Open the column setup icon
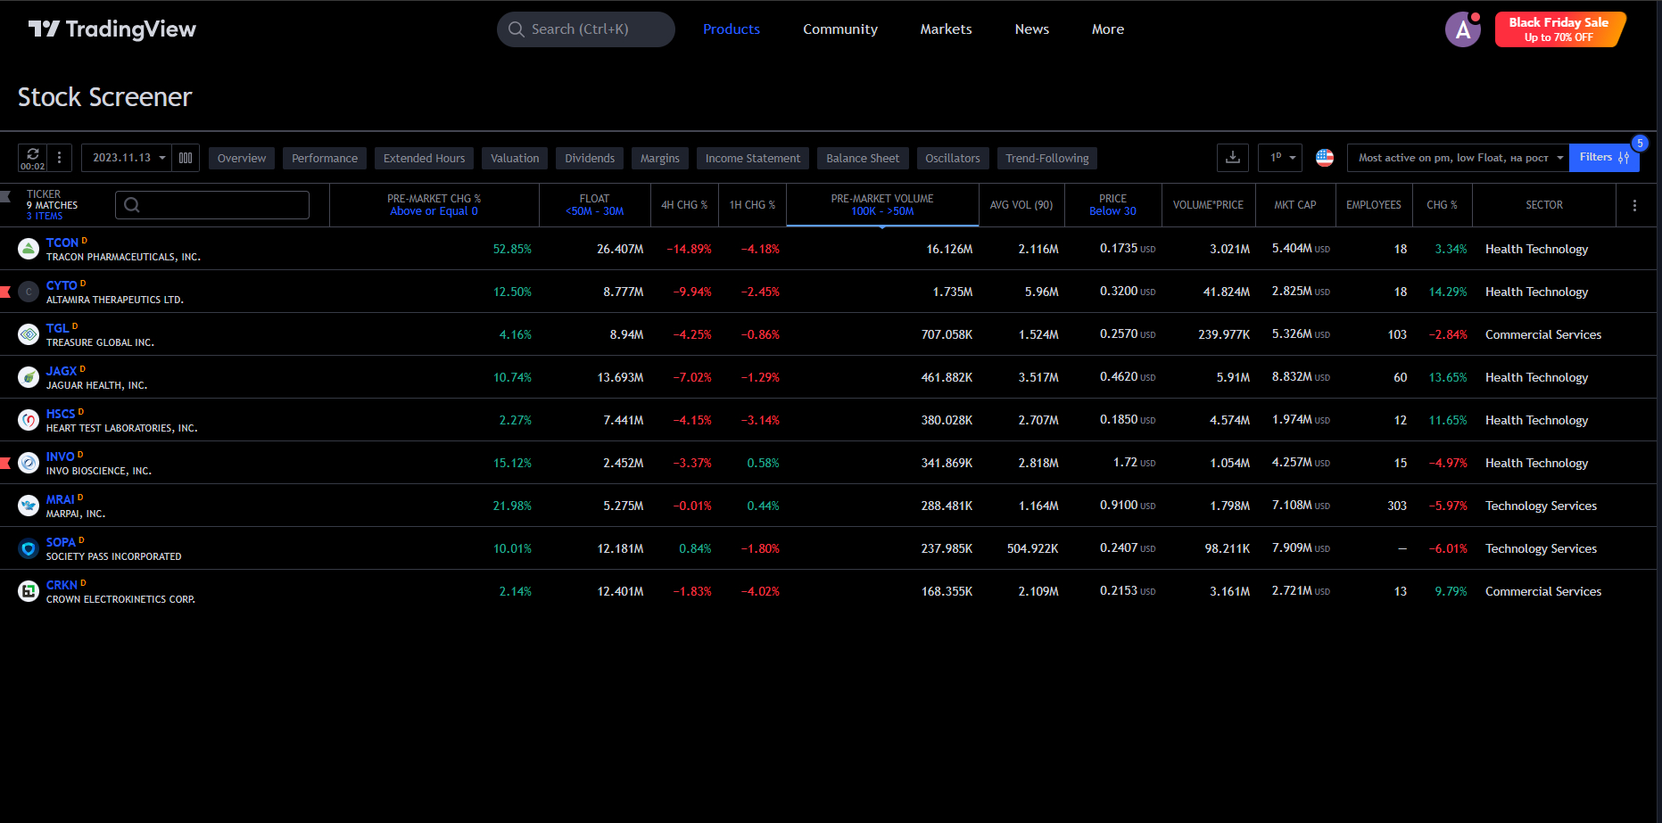 (x=186, y=158)
